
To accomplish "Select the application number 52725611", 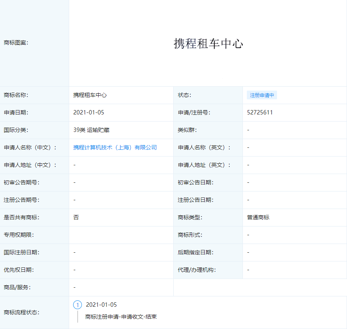I will click(x=260, y=112).
